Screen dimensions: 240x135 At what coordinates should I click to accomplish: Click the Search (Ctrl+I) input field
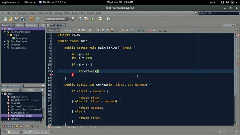[x=219, y=13]
